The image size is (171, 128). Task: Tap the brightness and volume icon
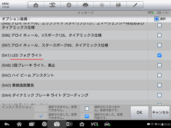[69, 124]
